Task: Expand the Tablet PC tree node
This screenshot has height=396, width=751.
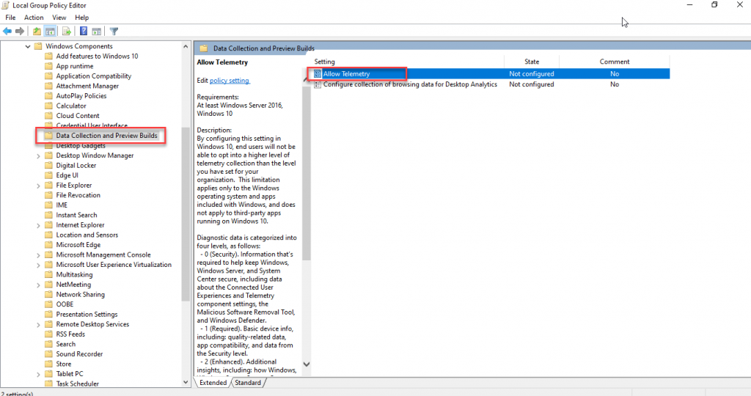Action: [38, 374]
